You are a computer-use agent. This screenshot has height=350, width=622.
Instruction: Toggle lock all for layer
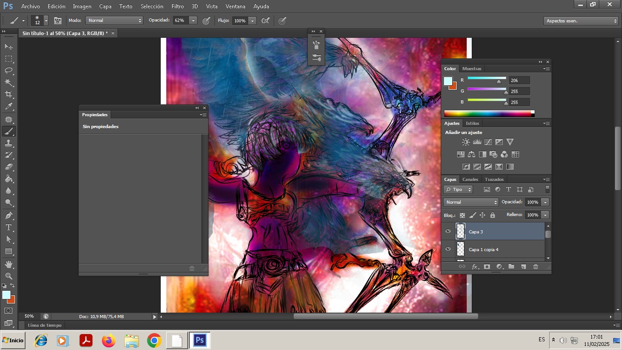pyautogui.click(x=492, y=215)
